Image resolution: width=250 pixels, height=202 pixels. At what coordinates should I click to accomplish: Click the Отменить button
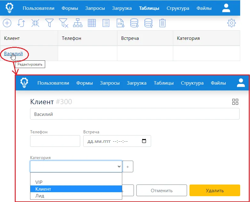(162, 190)
